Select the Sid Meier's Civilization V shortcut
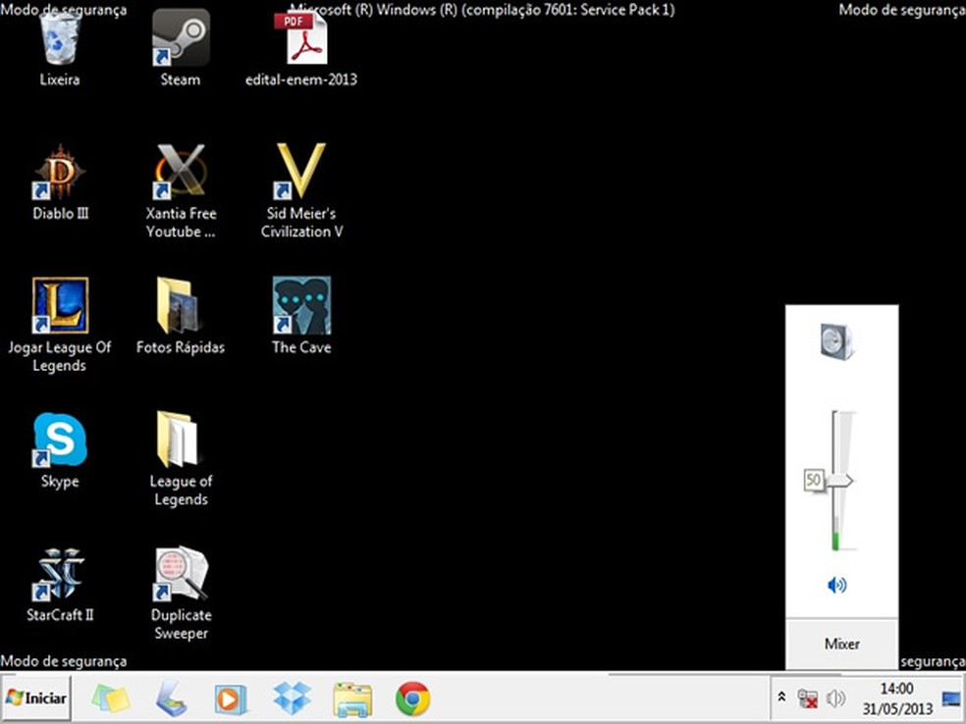Screen dimensions: 966x724 point(301,191)
